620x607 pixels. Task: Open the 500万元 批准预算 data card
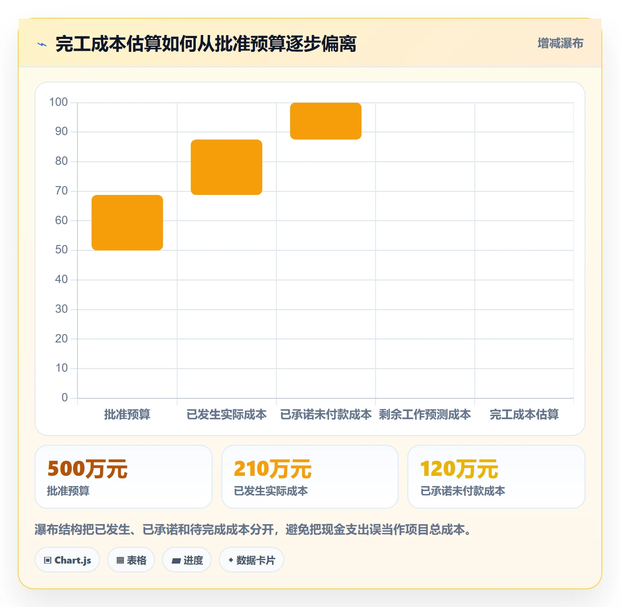(124, 477)
